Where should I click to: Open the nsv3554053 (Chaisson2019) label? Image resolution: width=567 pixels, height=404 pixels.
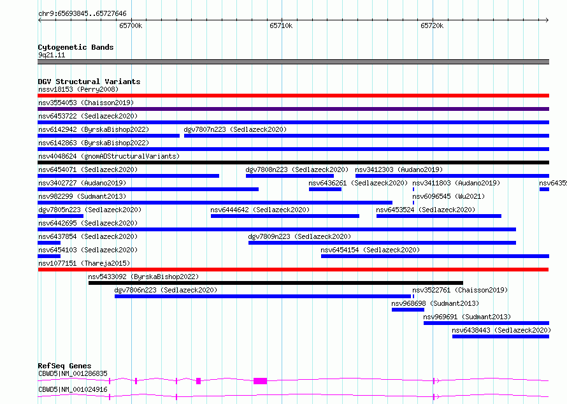86,103
